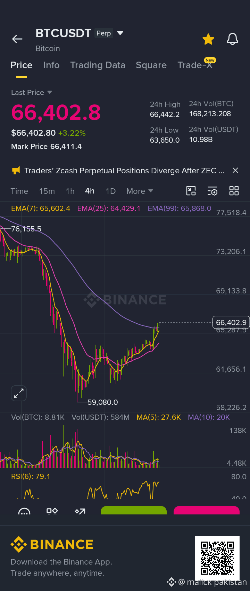
Task: Tap the EMA(25): 64,429.1 indicator label
Action: coord(109,208)
